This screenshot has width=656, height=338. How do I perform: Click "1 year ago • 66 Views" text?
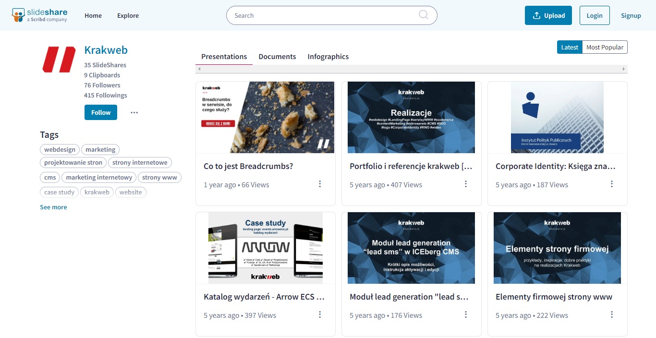[236, 185]
